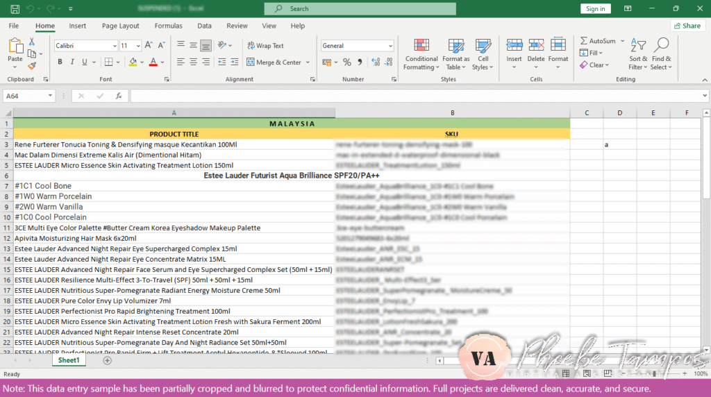711x397 pixels.
Task: Switch to the Insert tab
Action: tap(78, 26)
